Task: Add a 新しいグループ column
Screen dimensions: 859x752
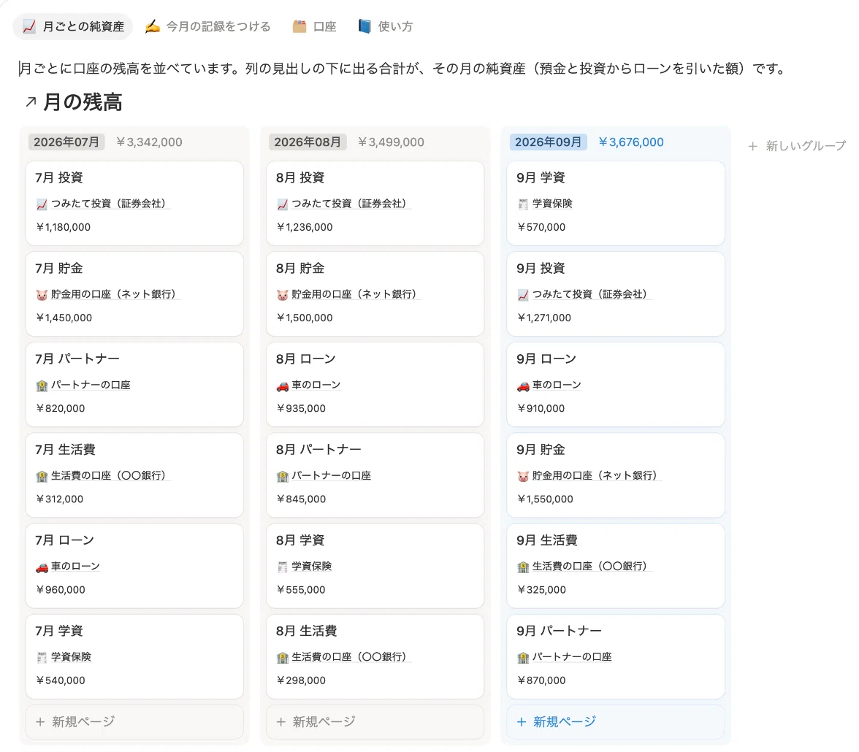Action: [x=797, y=146]
